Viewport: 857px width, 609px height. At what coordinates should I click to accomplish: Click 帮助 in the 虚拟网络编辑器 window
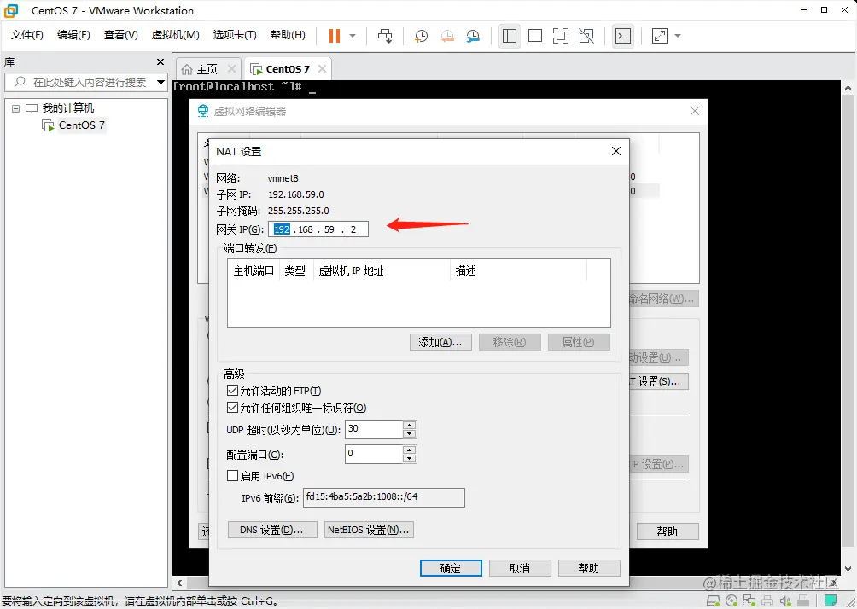point(668,531)
